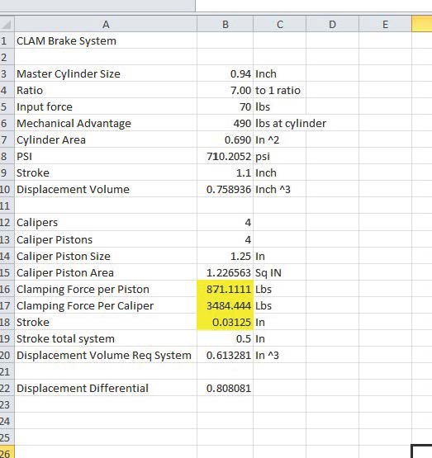Select column B header
This screenshot has width=432, height=458.
225,24
